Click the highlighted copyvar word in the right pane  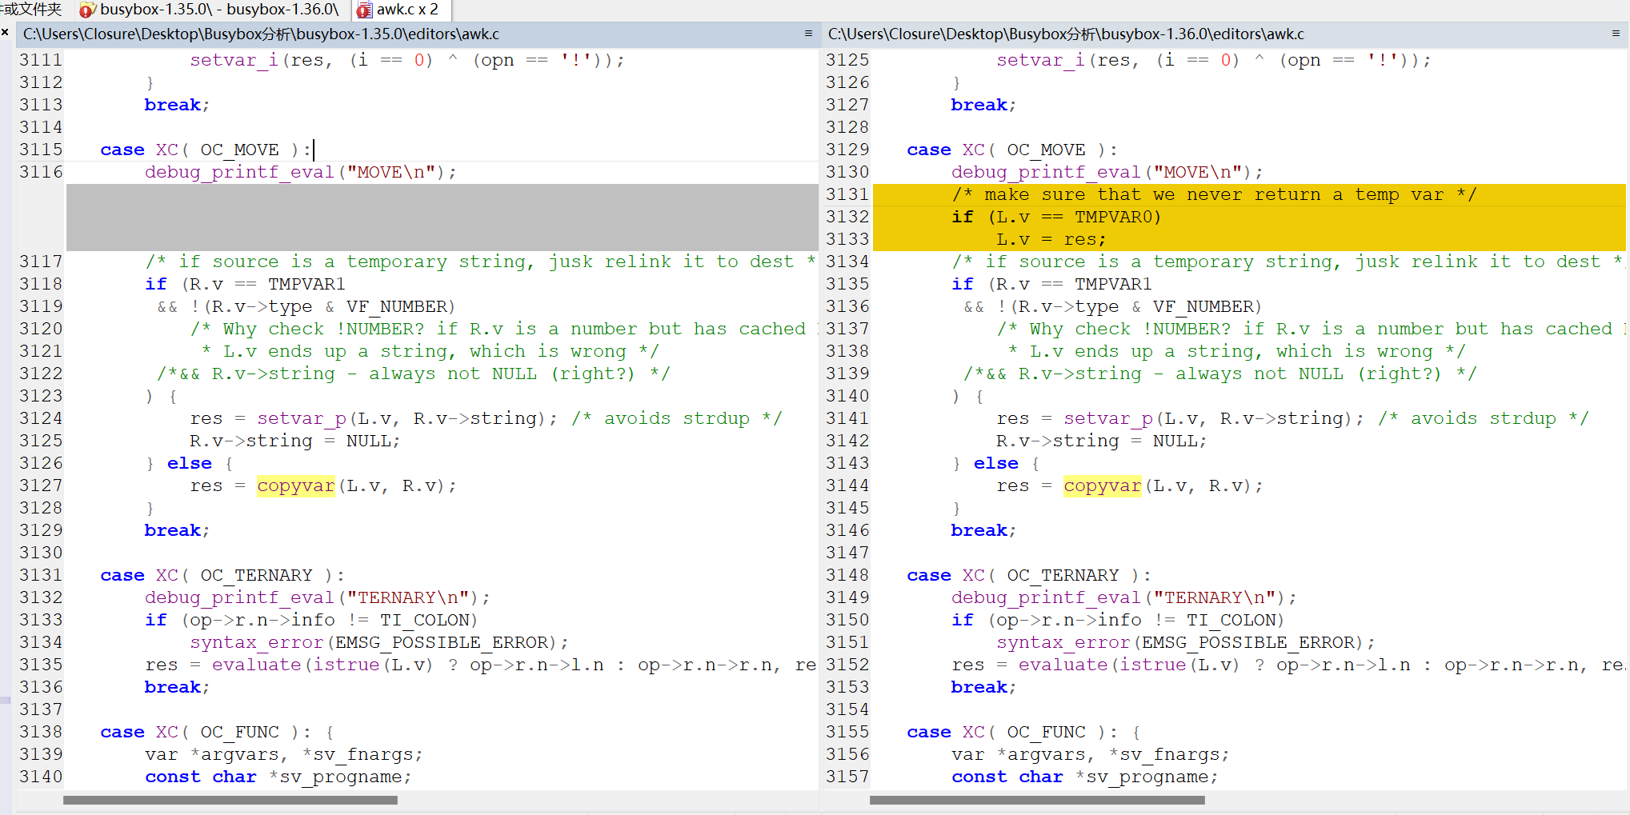[1103, 485]
